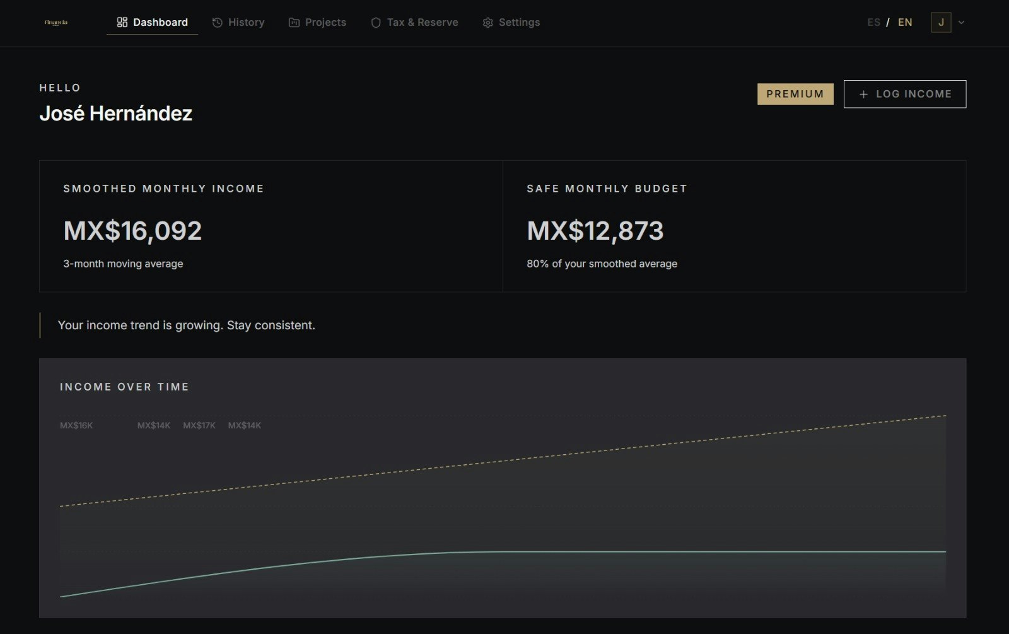Screen dimensions: 1009x634
Task: Open the user avatar J
Action: pos(941,22)
